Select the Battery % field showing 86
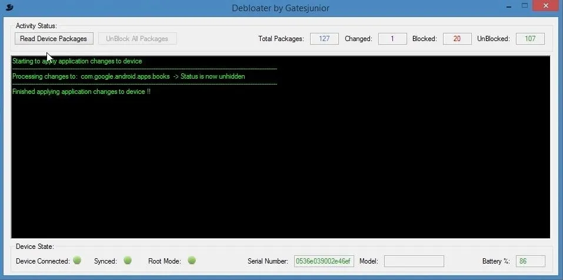This screenshot has width=563, height=280. pos(530,261)
